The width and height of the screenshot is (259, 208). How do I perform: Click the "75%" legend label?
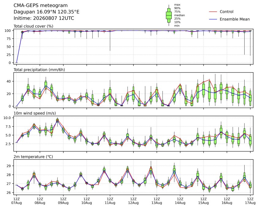point(177,12)
